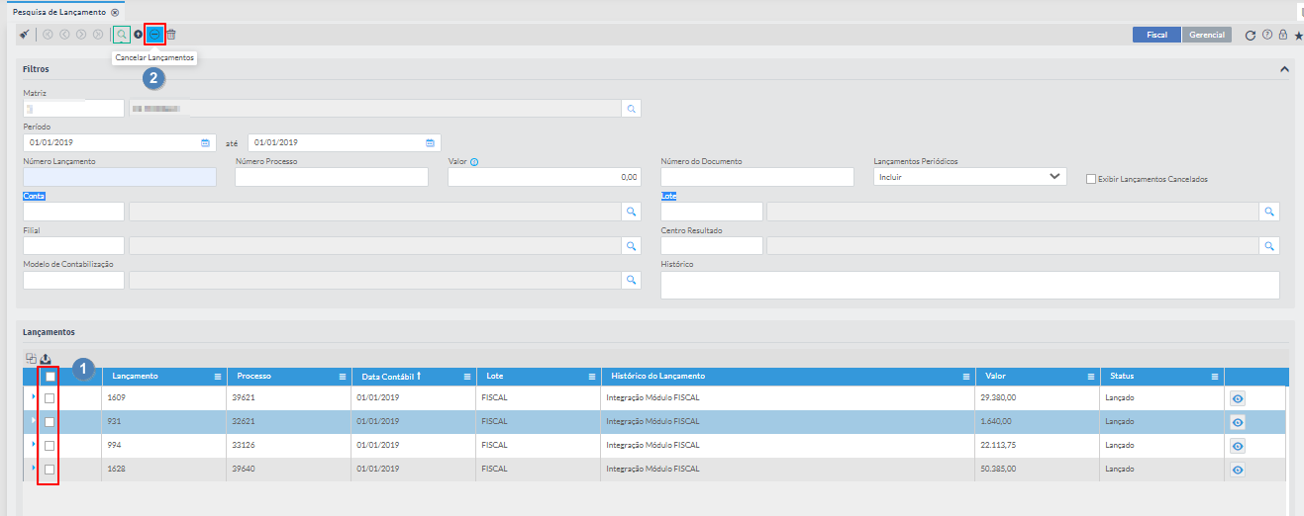Screen dimensions: 1304x516
Task: Open Lançamentos Periódicos dropdown
Action: point(970,177)
